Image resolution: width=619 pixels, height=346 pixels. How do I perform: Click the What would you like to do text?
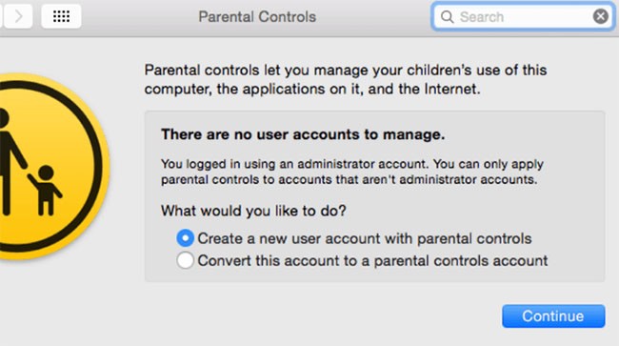pyautogui.click(x=253, y=211)
